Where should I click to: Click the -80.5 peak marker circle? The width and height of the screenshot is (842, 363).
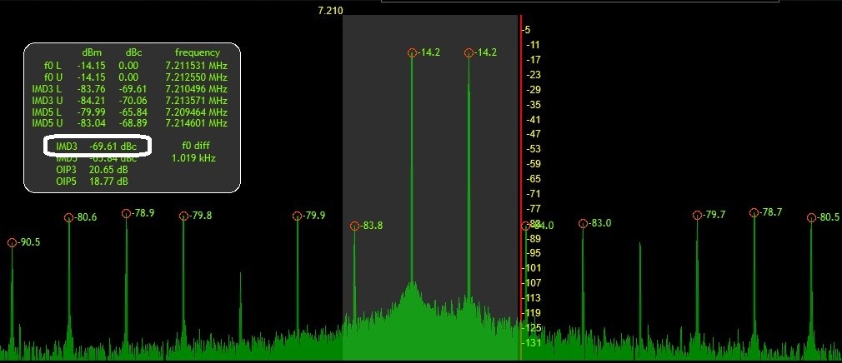[810, 218]
